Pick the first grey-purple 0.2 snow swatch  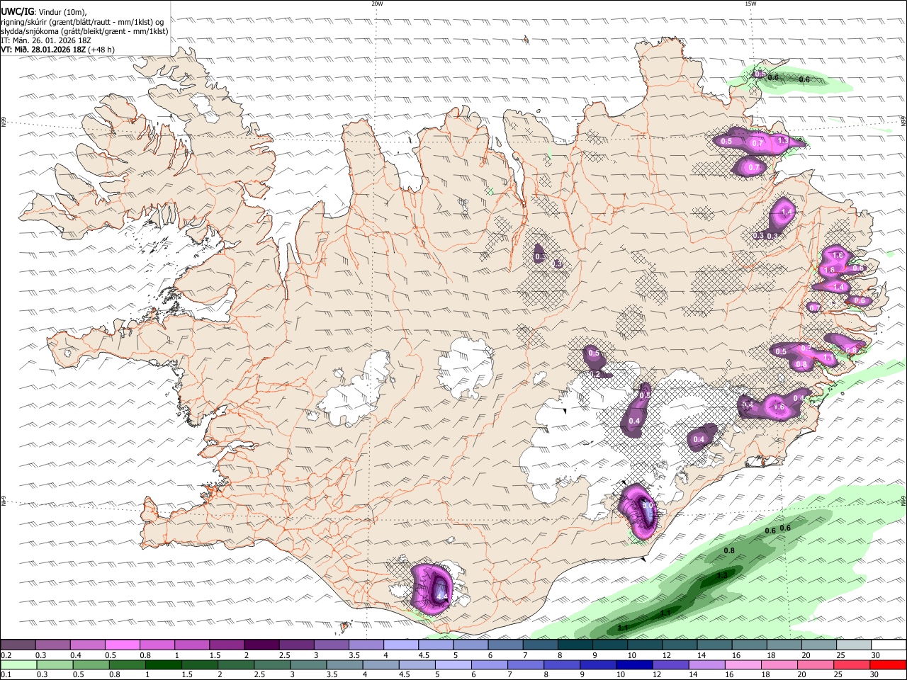tap(18, 645)
